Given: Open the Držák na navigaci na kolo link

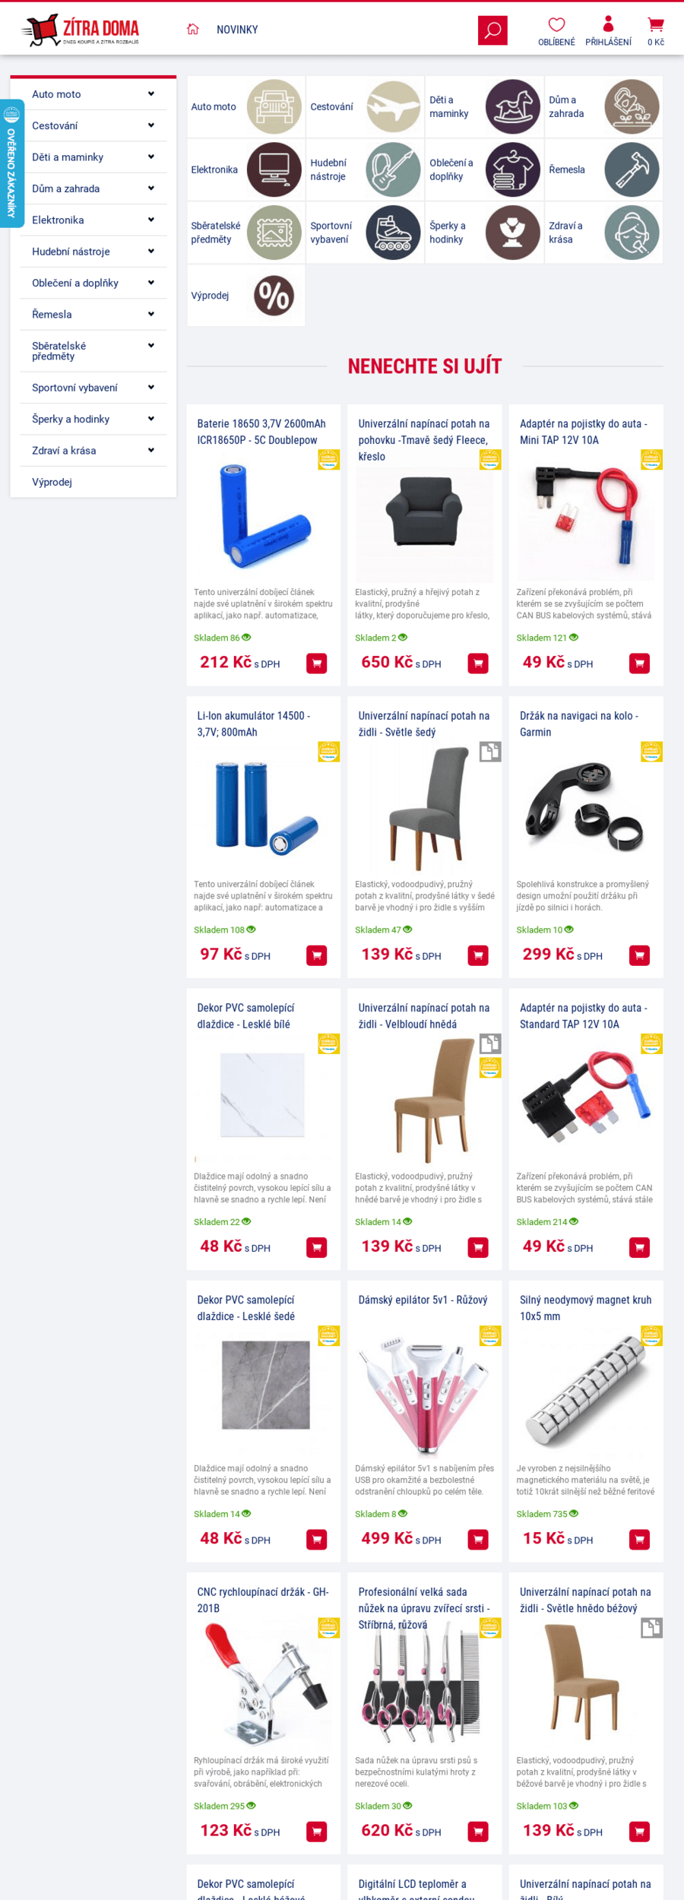Looking at the screenshot, I should pyautogui.click(x=578, y=724).
